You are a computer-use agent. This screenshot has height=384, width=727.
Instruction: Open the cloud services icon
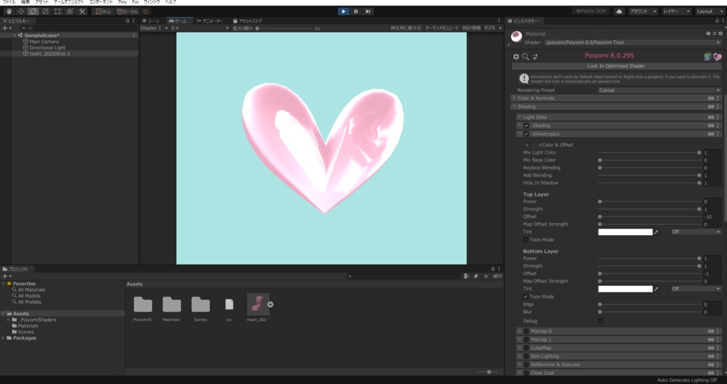tap(618, 11)
